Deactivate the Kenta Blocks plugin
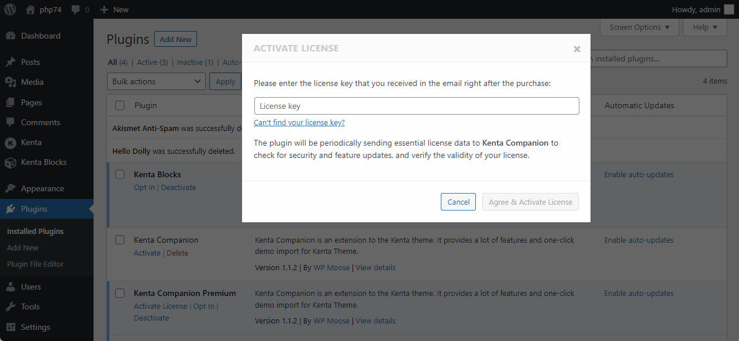 point(178,187)
